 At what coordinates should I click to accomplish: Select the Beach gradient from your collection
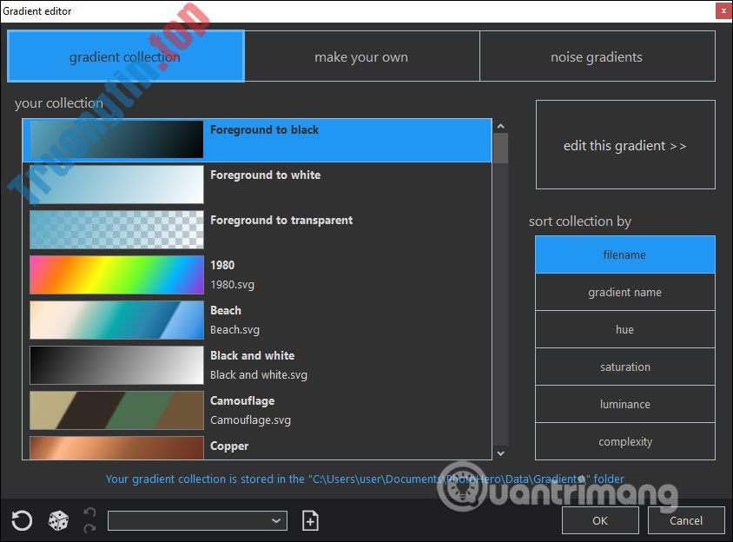(x=116, y=320)
